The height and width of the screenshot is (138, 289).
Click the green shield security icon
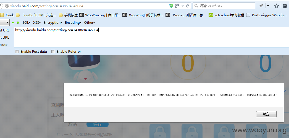[171, 6]
